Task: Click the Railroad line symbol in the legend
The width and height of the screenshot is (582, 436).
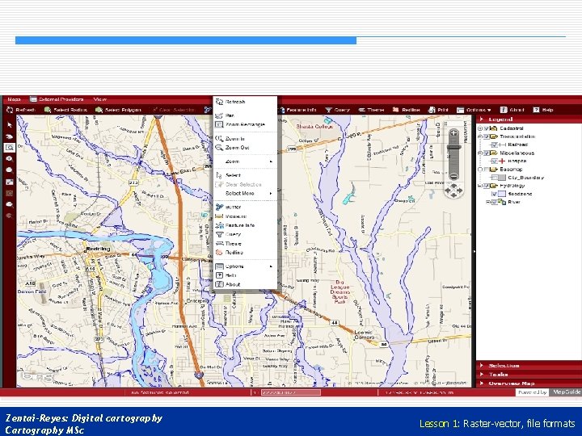Action: 502,145
